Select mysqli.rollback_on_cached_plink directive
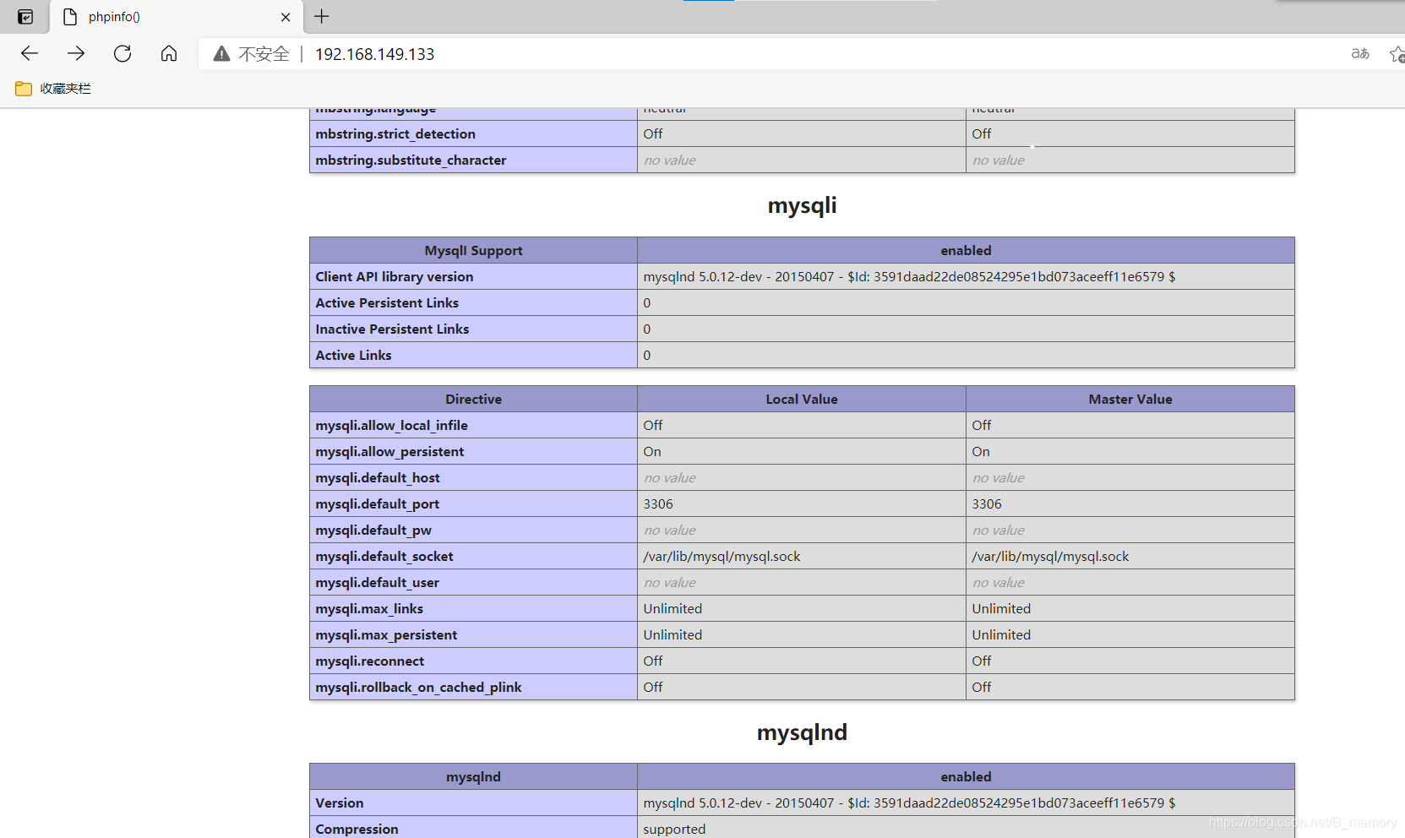 click(x=418, y=688)
